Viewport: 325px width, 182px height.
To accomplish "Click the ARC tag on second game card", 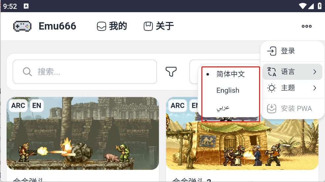I will tap(178, 105).
